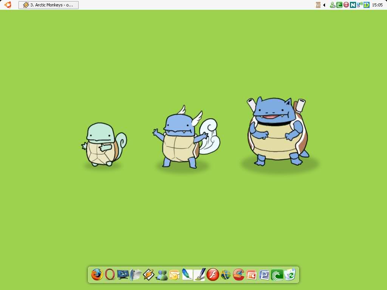Click the globe icon in the dock
This screenshot has width=387, height=290.
pos(226,275)
